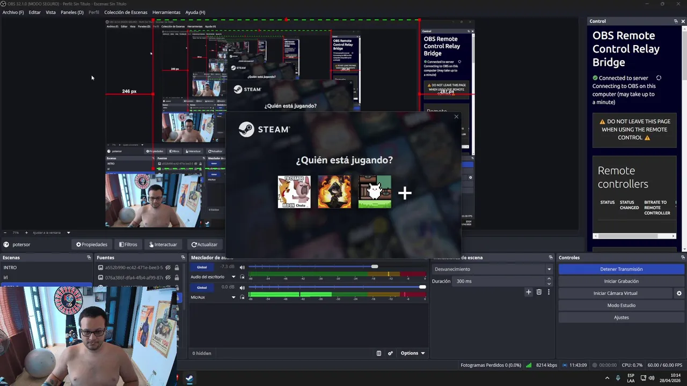Zoom in preview with plus icon
687x386 pixels.
click(26, 233)
